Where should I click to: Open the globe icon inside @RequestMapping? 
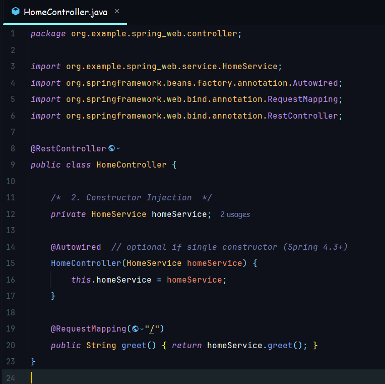coord(135,328)
